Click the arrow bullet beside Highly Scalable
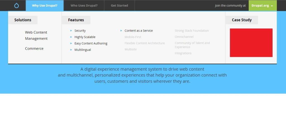Screen dimensions: 286x114 coord(71,37)
